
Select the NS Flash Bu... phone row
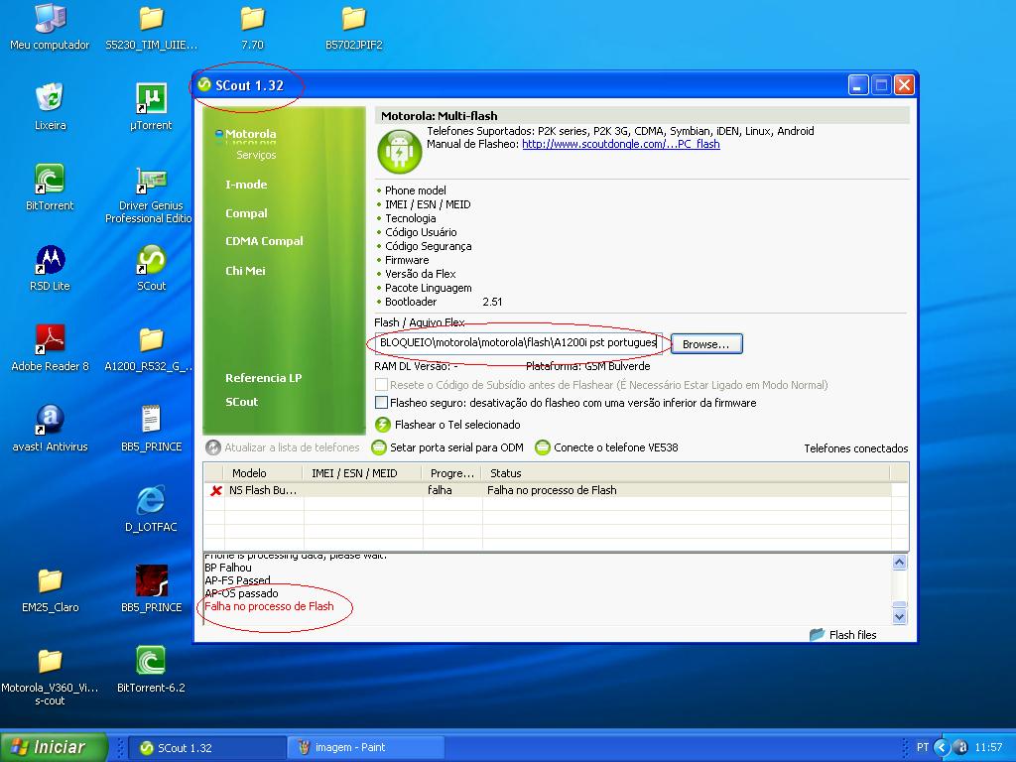pos(548,490)
